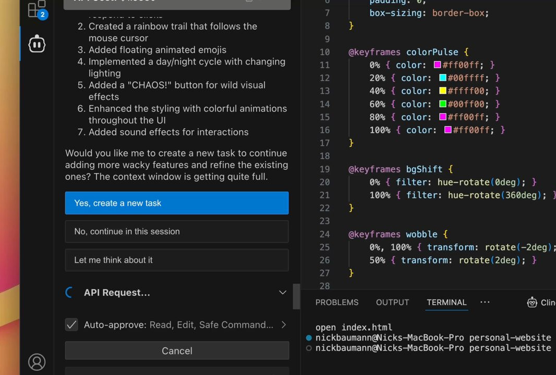Switch to the OUTPUT tab
This screenshot has width=556, height=375.
tap(392, 302)
